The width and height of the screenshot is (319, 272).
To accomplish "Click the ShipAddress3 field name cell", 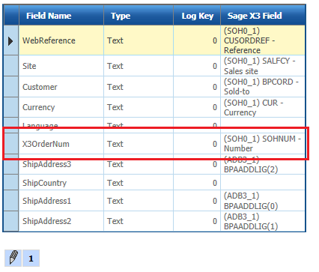I will coord(61,164).
